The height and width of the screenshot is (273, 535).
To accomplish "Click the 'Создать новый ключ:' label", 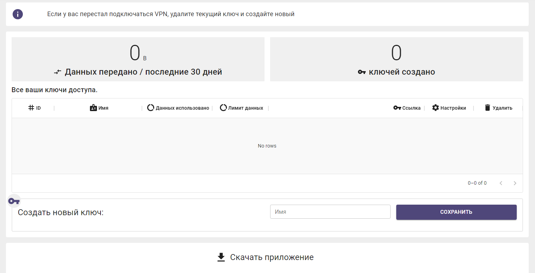I will point(61,212).
